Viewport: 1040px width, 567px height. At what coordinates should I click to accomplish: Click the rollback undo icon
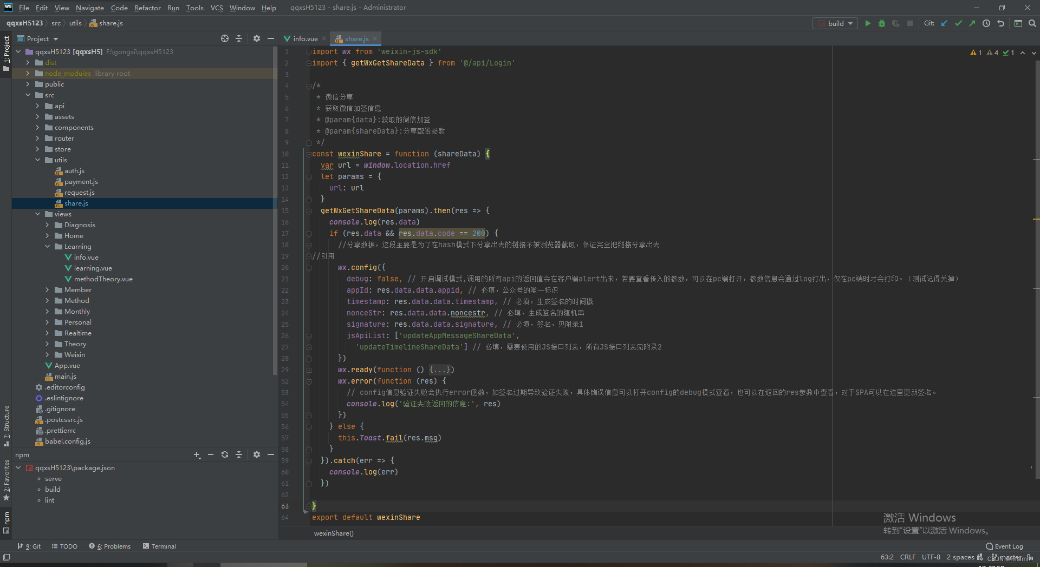1000,23
